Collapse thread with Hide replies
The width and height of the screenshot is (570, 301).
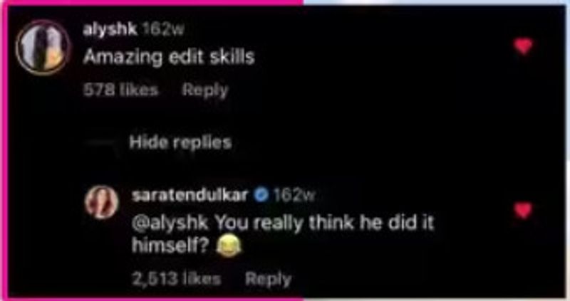180,142
